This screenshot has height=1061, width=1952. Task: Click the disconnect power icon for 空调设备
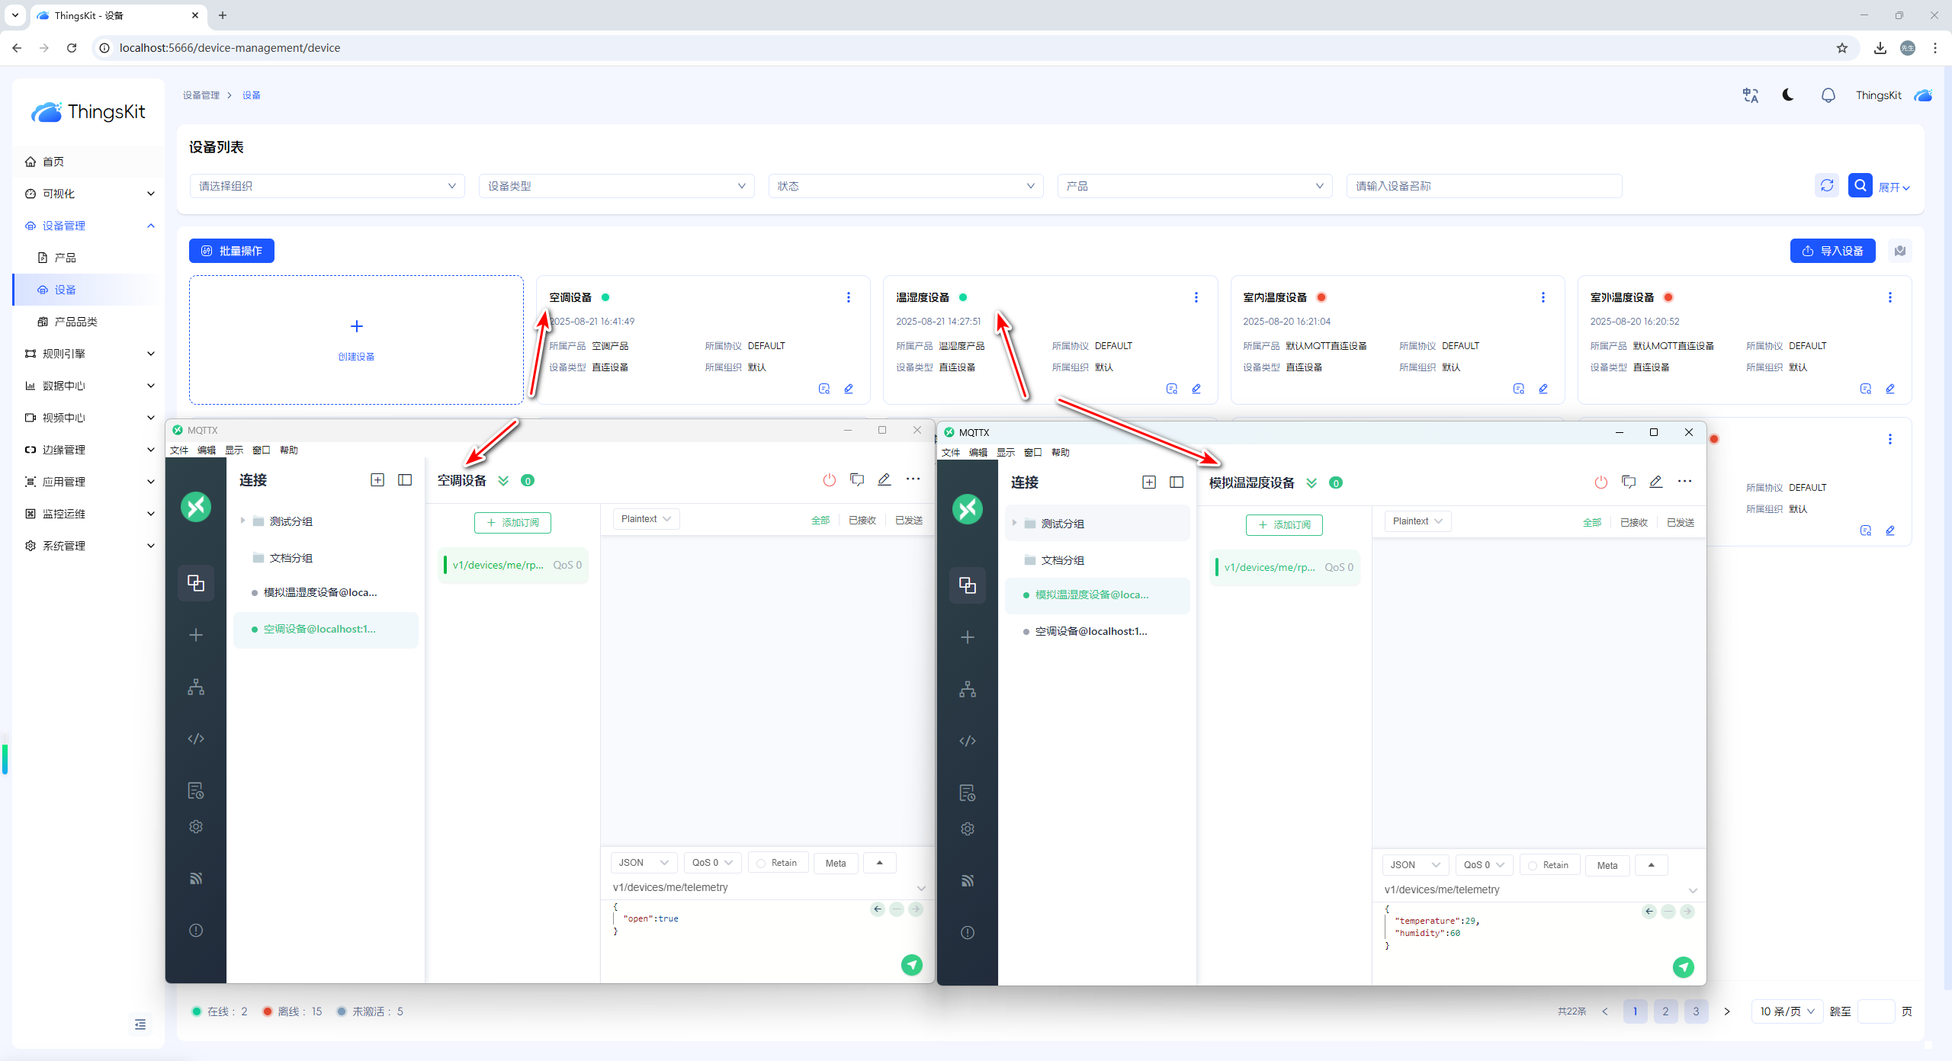[x=829, y=479]
